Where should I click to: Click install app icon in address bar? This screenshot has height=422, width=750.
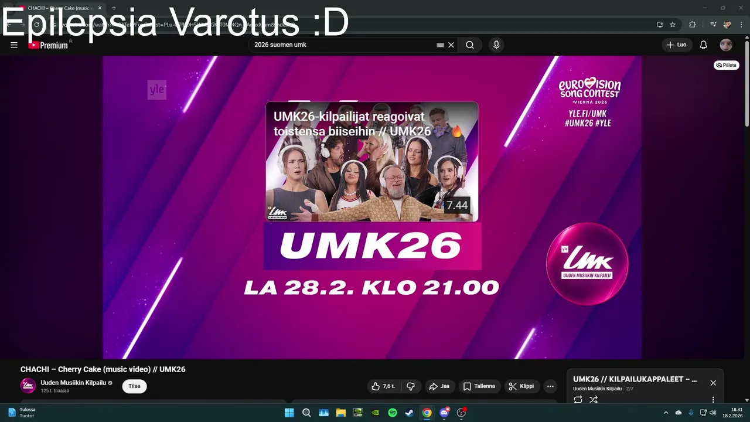tap(660, 25)
